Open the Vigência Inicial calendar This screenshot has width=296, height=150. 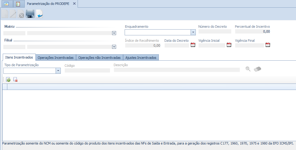229,45
